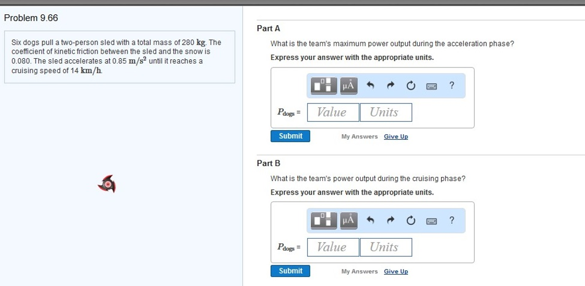Show keyboard shortcuts for Part B
The image size is (585, 286).
tap(431, 221)
